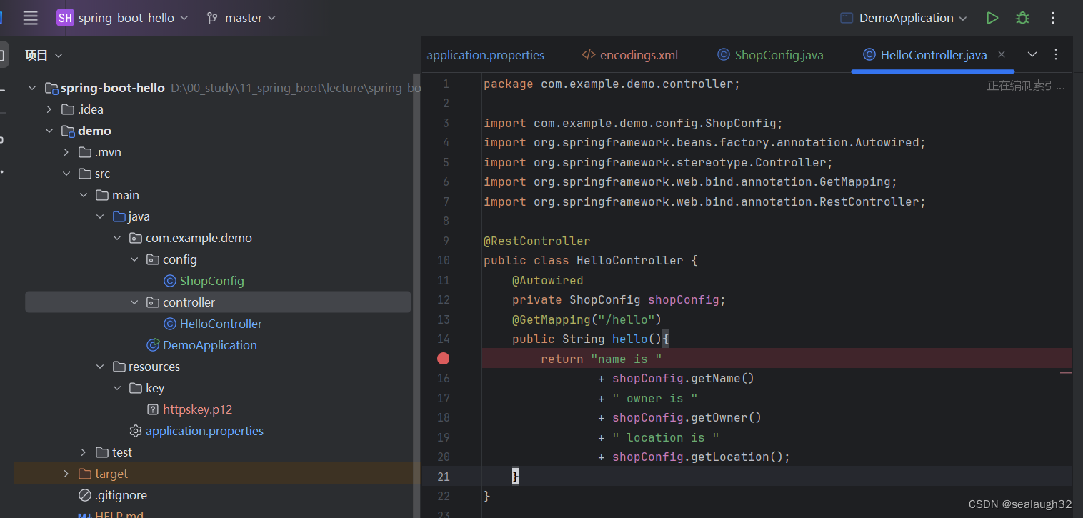1083x518 pixels.
Task: Select application.properties in project tree
Action: (204, 431)
